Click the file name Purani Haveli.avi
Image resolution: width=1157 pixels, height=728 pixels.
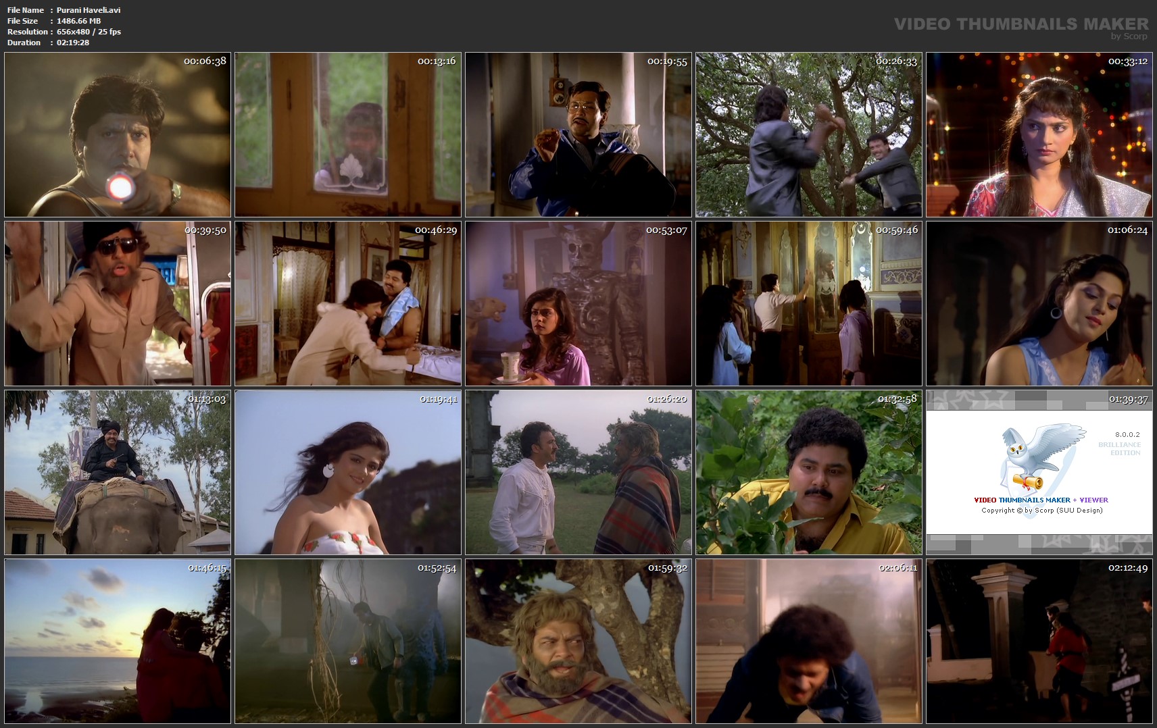click(x=89, y=10)
